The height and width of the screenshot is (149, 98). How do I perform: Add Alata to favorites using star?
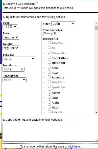tap(44, 103)
